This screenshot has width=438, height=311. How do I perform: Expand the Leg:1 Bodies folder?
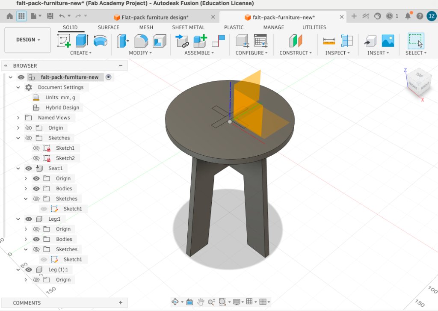pos(26,239)
